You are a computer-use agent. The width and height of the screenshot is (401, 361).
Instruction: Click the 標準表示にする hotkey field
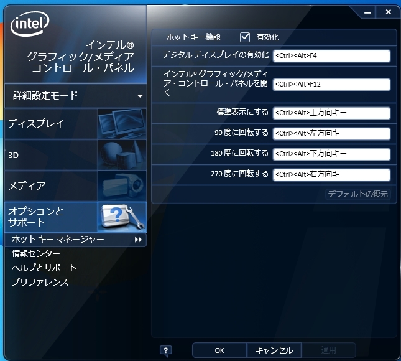point(332,113)
